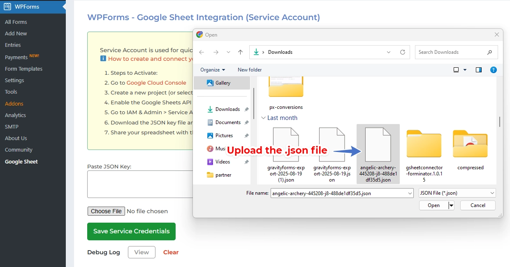Select Documents in the navigation pane

[228, 122]
